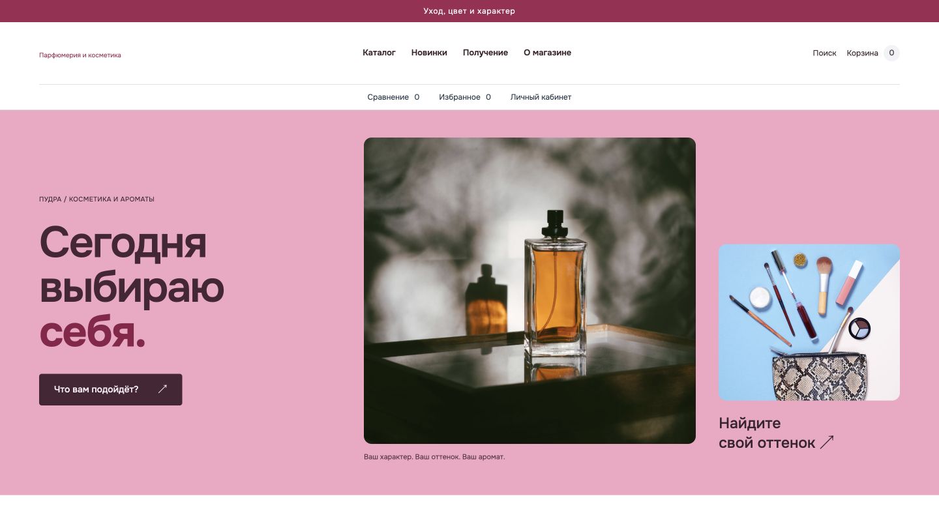Click the Парфюмерия и косметика logo text

80,55
